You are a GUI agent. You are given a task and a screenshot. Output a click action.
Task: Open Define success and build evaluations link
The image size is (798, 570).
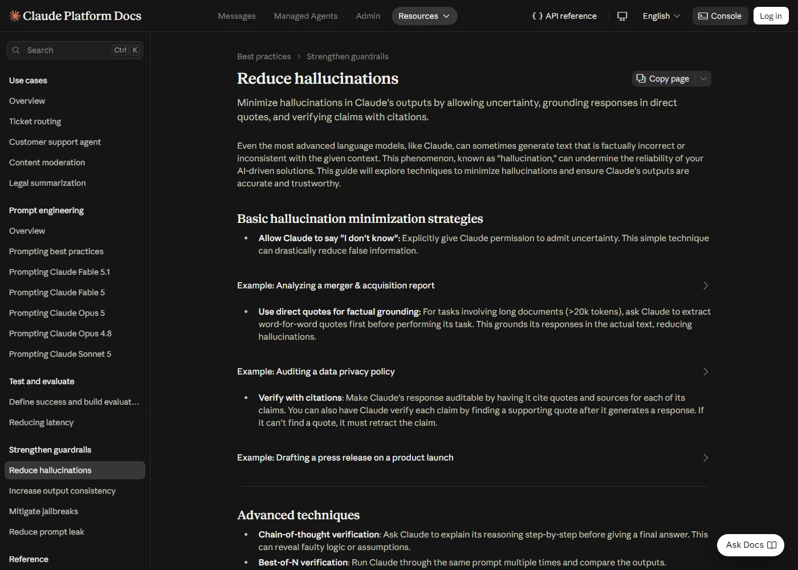coord(74,402)
